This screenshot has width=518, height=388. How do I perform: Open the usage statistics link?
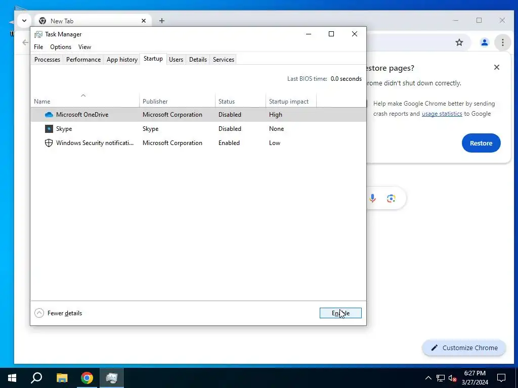tap(442, 114)
